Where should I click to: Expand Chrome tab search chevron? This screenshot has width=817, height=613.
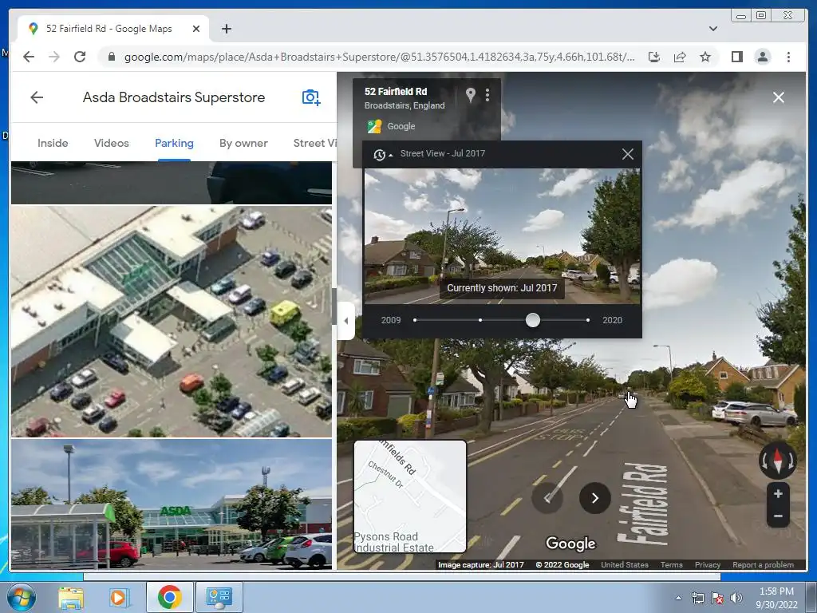coord(712,29)
